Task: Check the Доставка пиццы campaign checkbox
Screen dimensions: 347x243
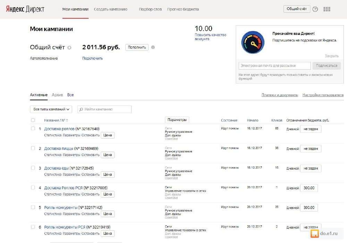Action: pyautogui.click(x=33, y=148)
